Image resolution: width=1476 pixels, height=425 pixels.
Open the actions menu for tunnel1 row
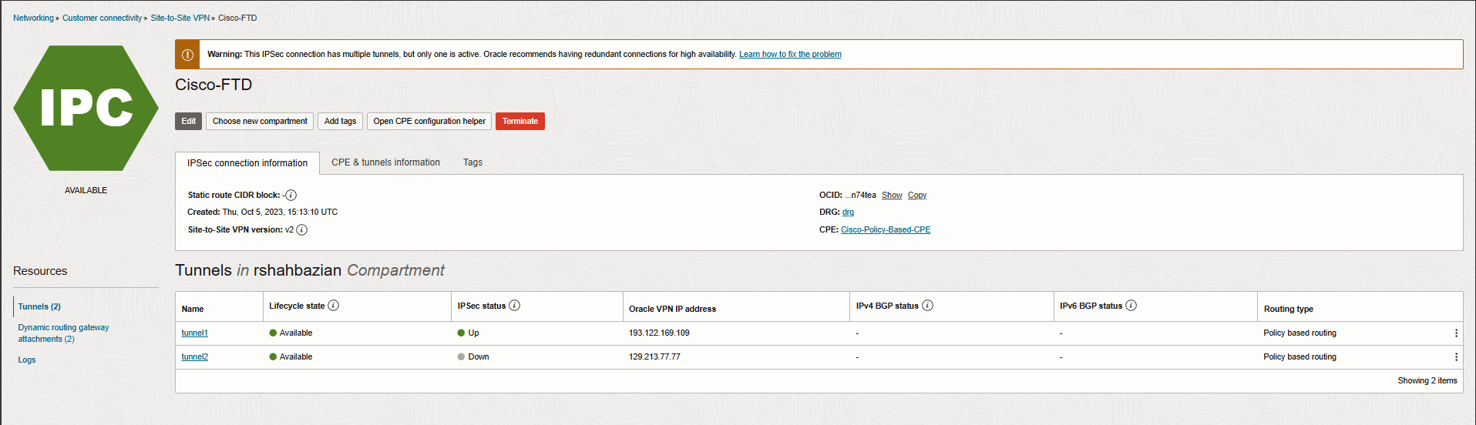tap(1455, 333)
